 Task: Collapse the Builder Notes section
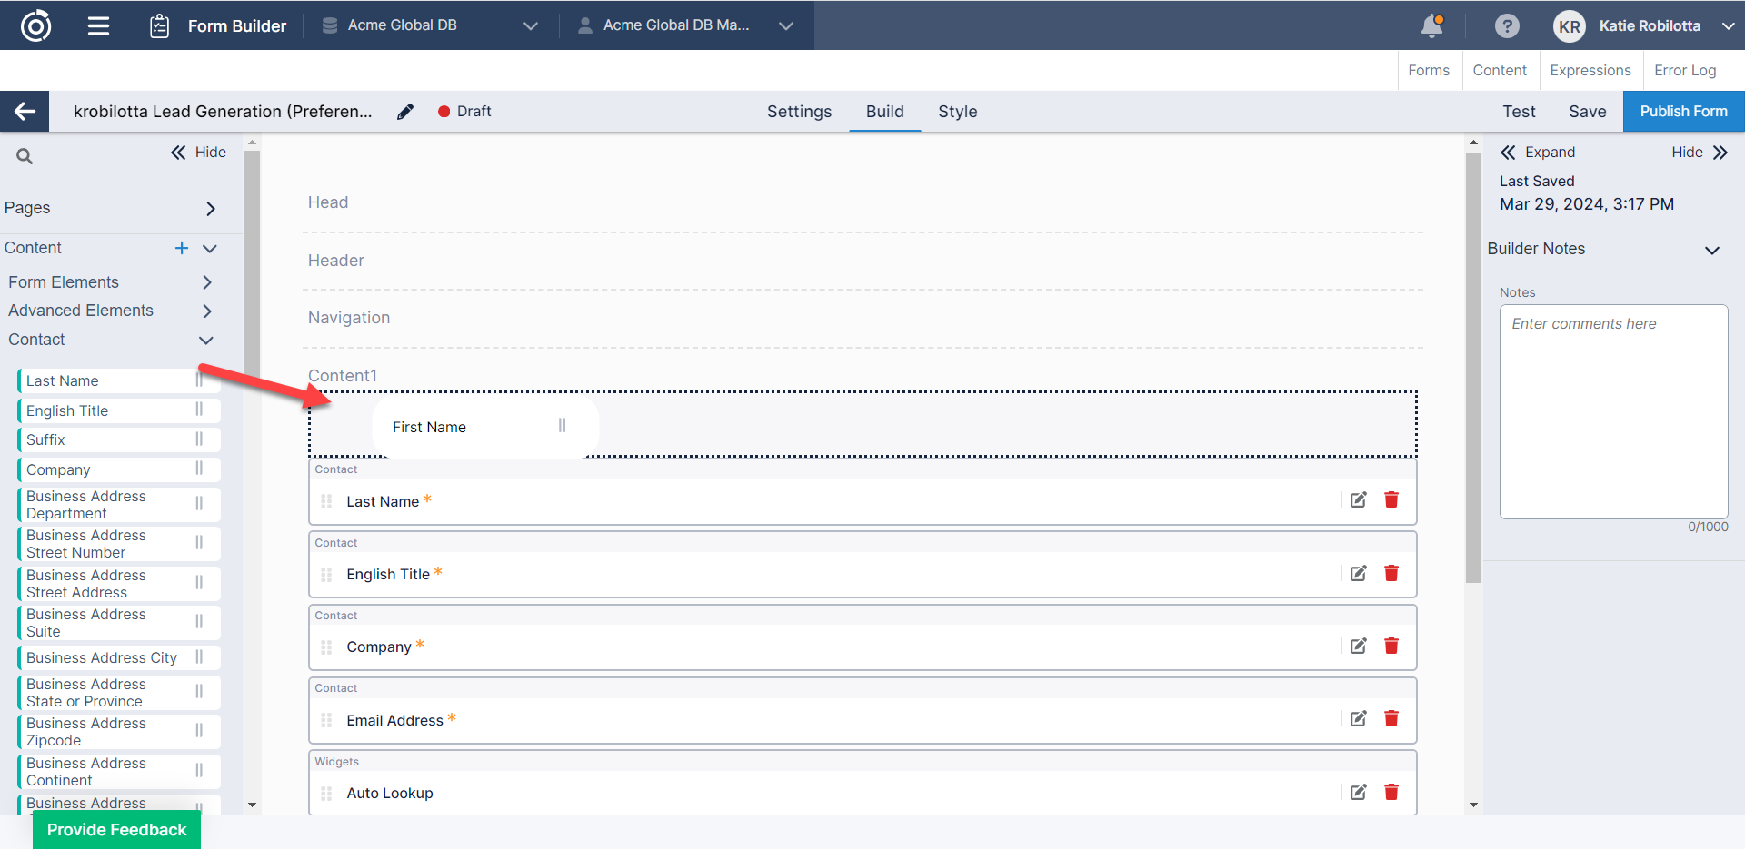[x=1711, y=250]
